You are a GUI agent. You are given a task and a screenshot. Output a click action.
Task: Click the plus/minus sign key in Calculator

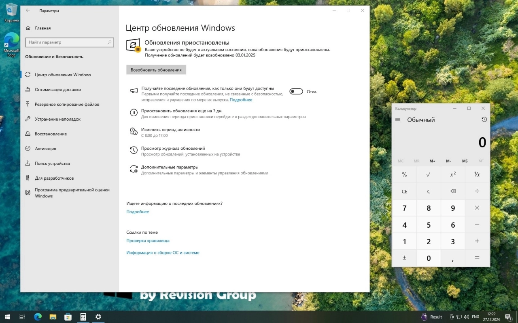404,258
